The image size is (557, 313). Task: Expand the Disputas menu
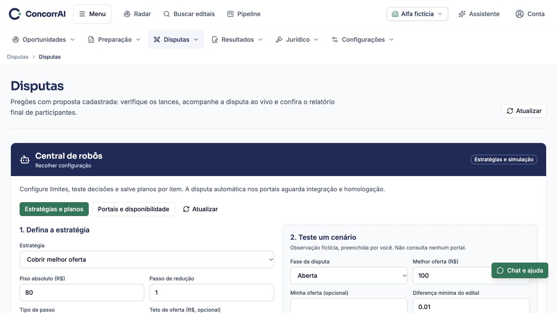click(x=176, y=40)
